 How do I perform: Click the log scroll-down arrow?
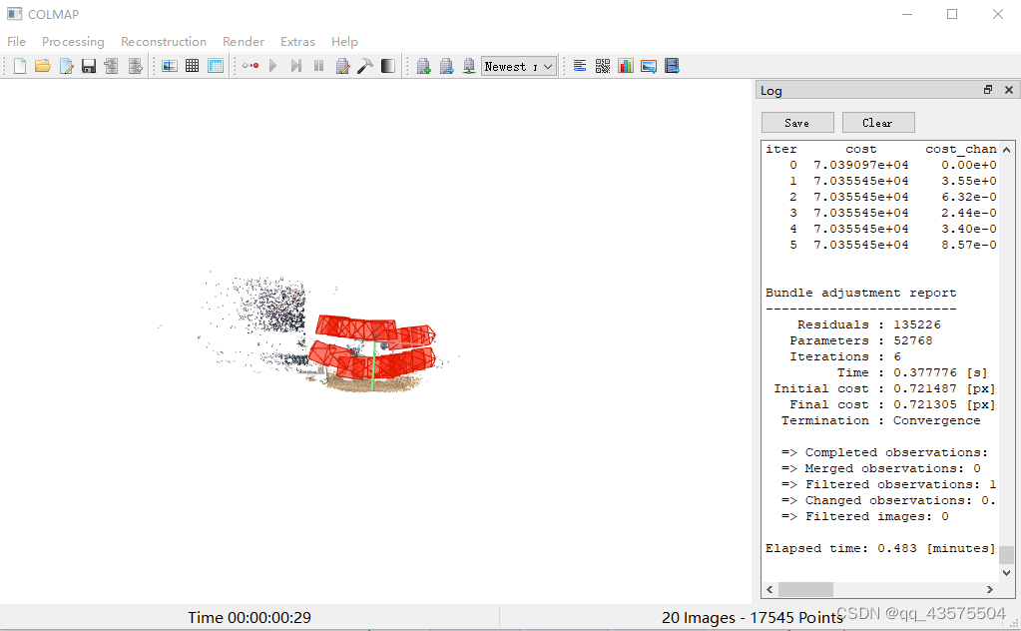click(x=1007, y=573)
